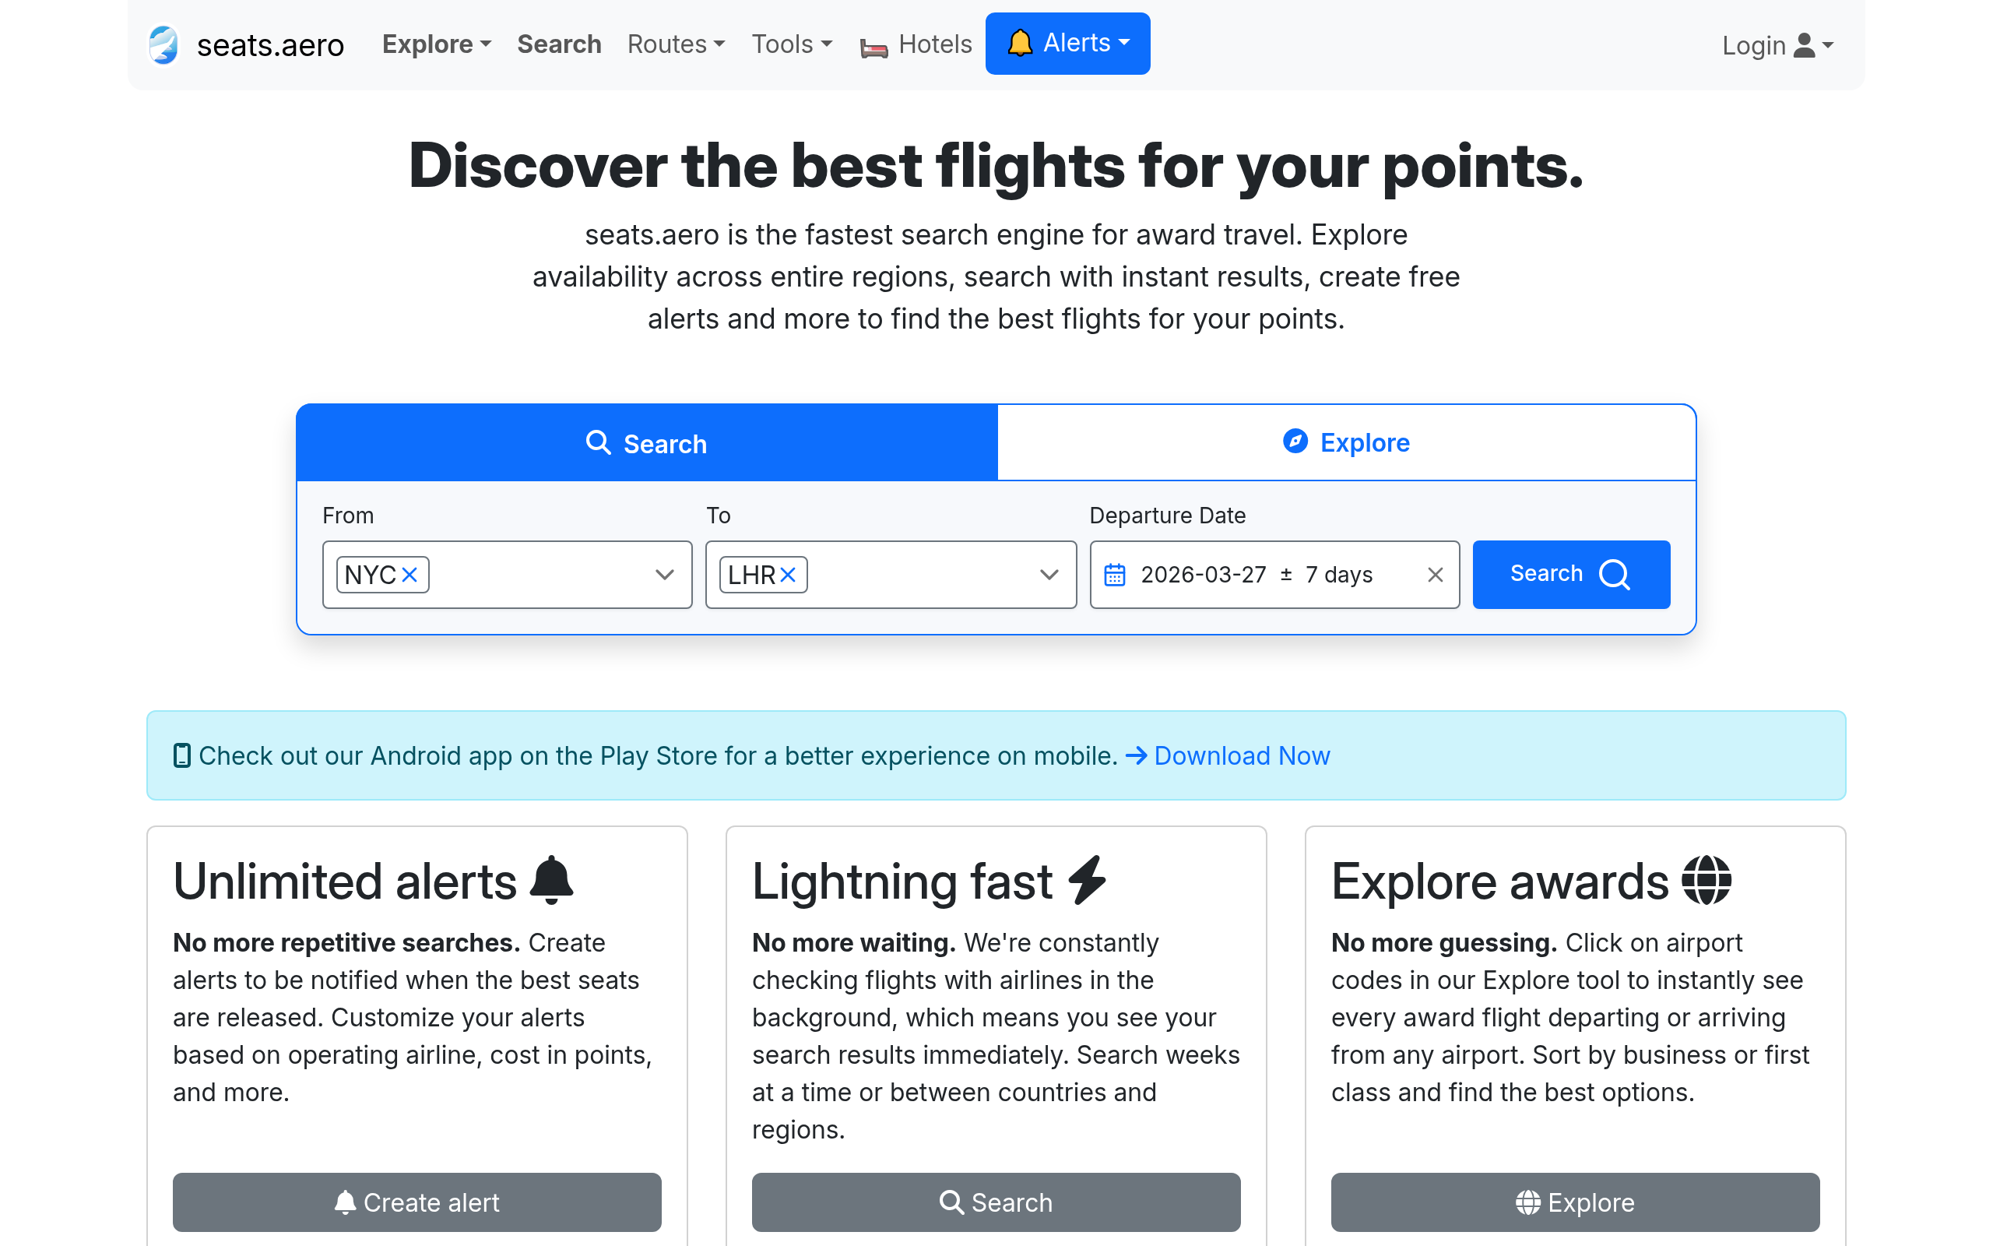Remove the LHR destination tag
This screenshot has height=1246, width=1993.
tap(788, 575)
